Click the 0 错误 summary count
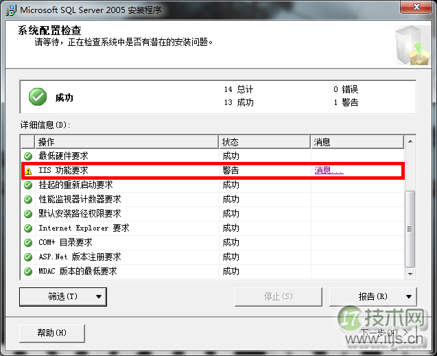Viewport: 437px width, 356px height. 346,89
